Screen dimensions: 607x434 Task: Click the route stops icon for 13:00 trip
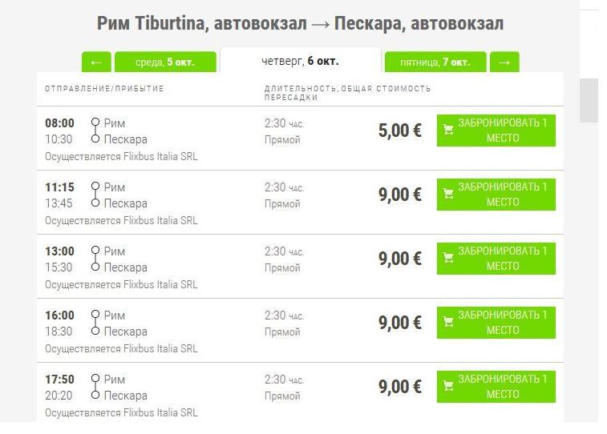pos(95,259)
